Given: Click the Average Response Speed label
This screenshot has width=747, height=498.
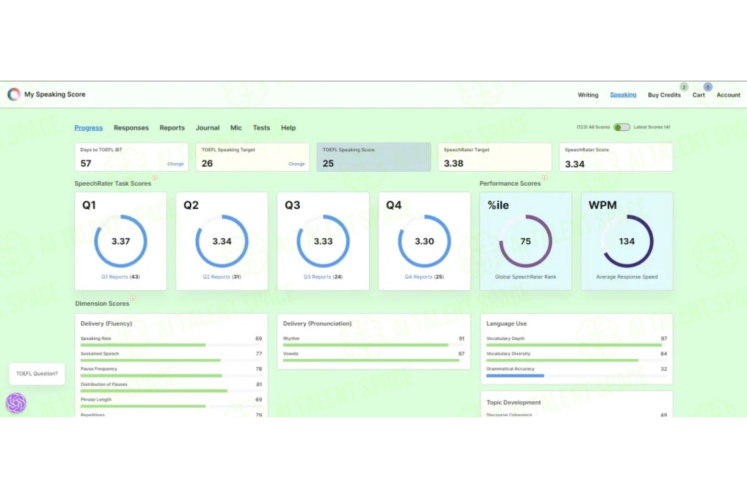Looking at the screenshot, I should (x=626, y=277).
